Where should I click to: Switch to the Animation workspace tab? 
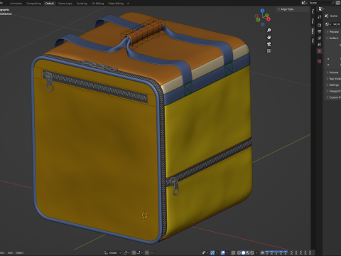[x=16, y=4]
